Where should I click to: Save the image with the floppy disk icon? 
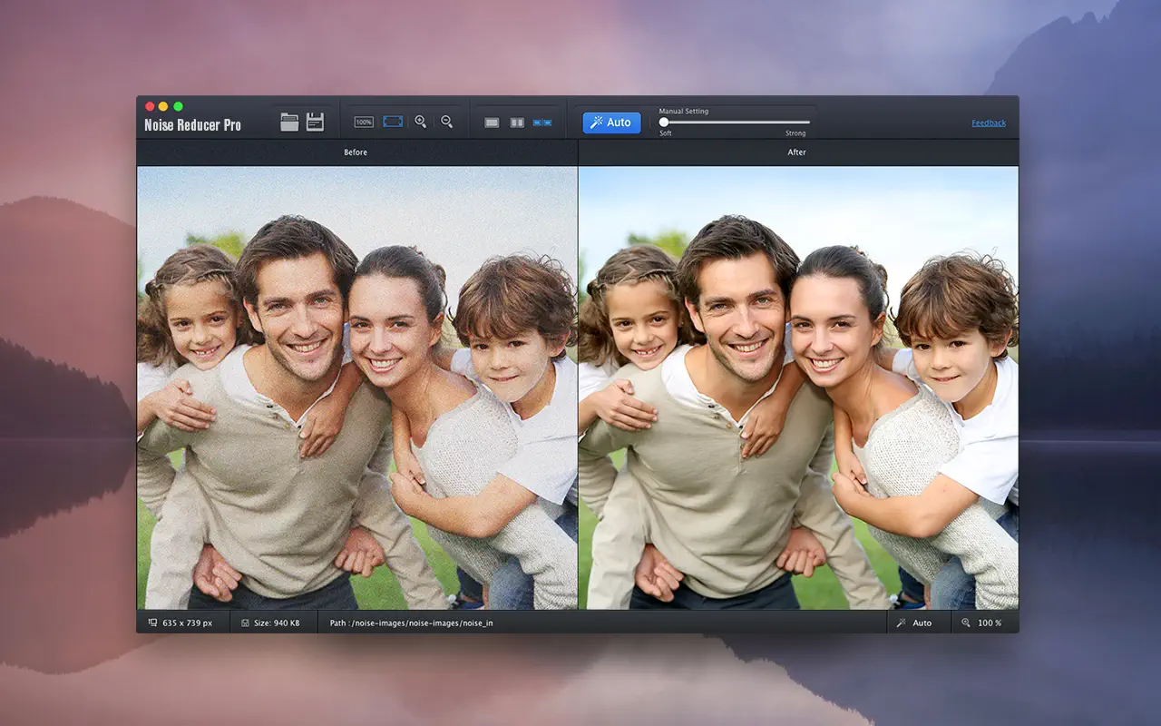[315, 122]
